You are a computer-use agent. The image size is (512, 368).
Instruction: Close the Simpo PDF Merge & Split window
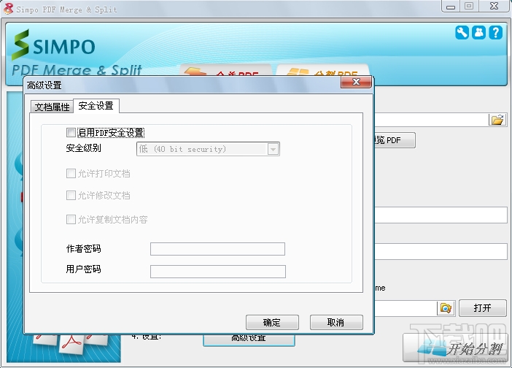(494, 7)
